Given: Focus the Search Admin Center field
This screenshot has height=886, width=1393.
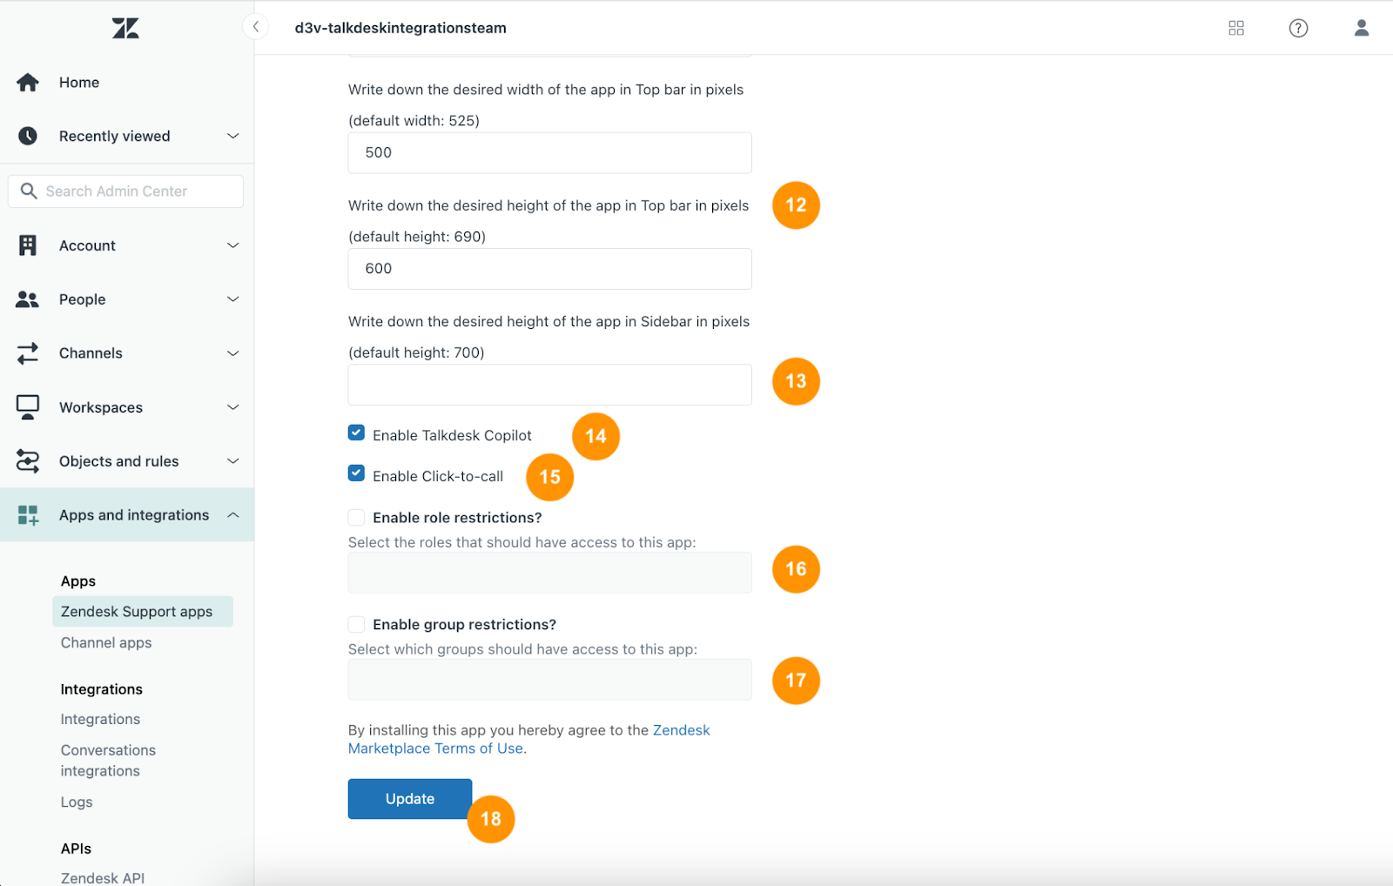Looking at the screenshot, I should pos(125,191).
